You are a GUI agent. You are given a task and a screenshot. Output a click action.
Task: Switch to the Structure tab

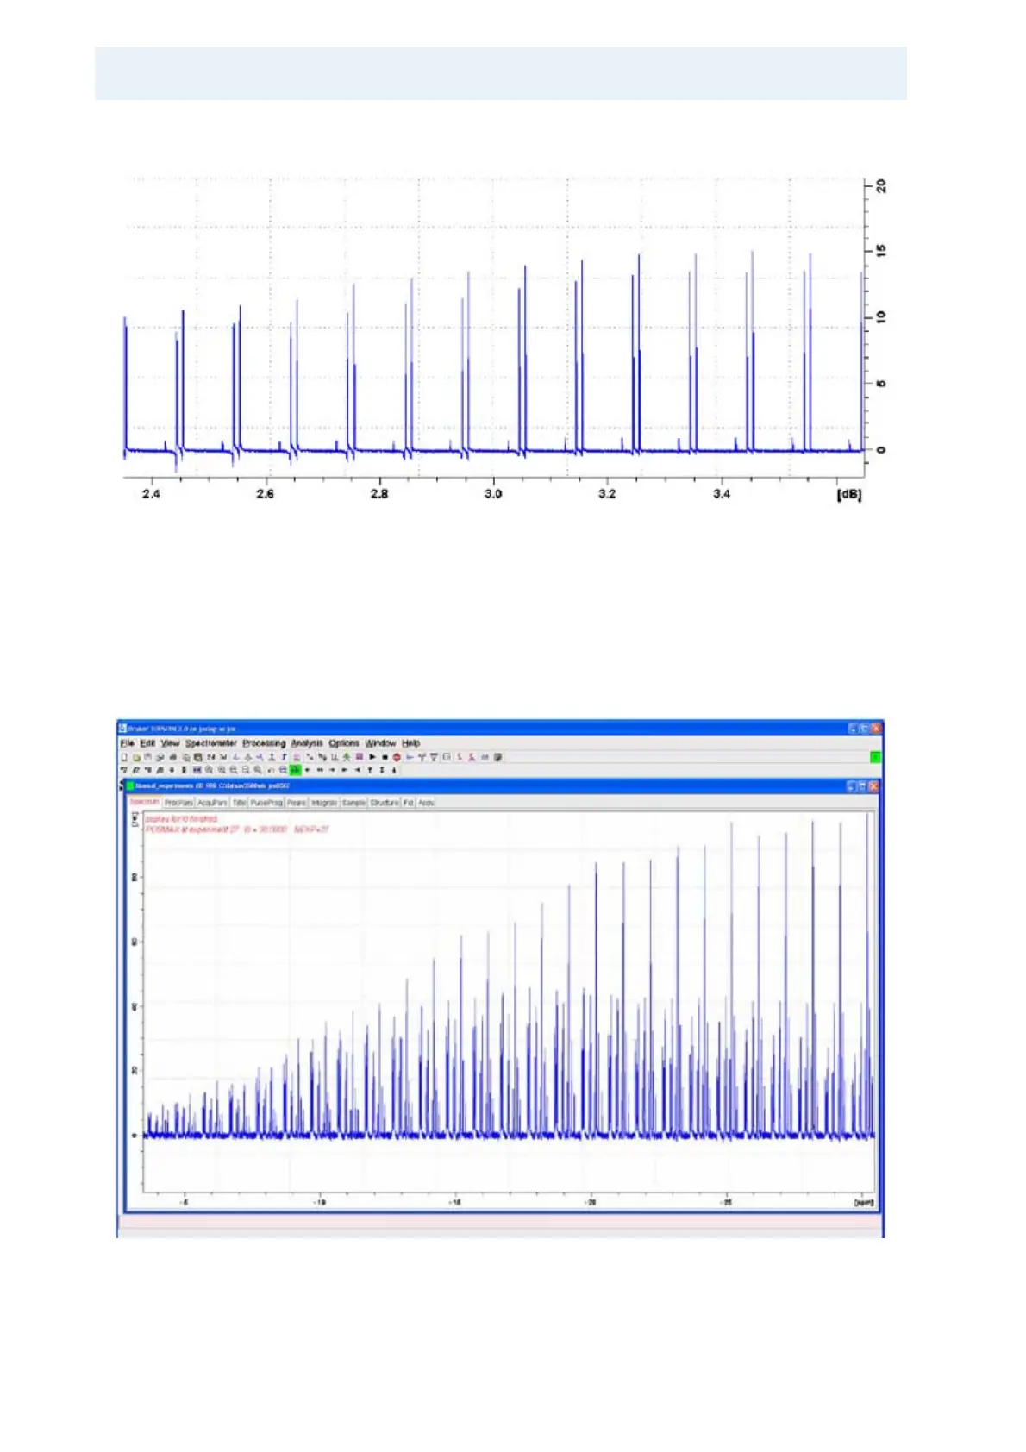385,803
